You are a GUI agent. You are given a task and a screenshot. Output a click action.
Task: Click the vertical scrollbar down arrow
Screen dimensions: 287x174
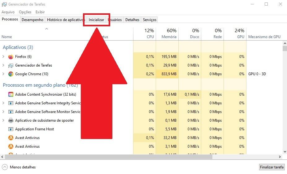tap(285, 152)
